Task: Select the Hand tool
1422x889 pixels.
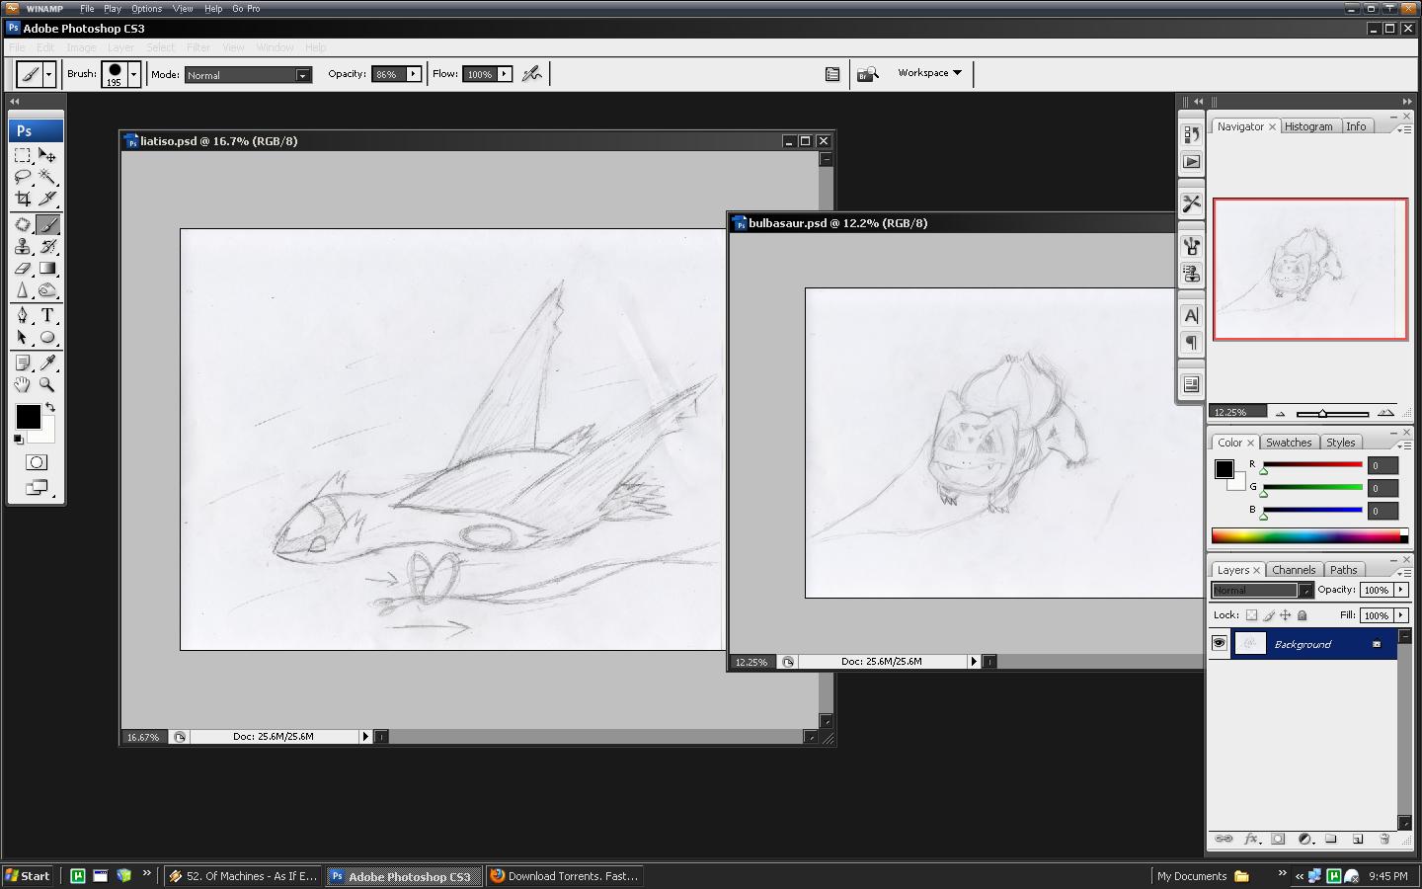Action: click(x=23, y=385)
